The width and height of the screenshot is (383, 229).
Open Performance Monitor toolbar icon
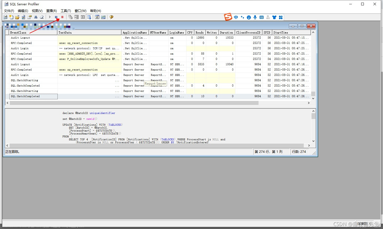tap(103, 17)
